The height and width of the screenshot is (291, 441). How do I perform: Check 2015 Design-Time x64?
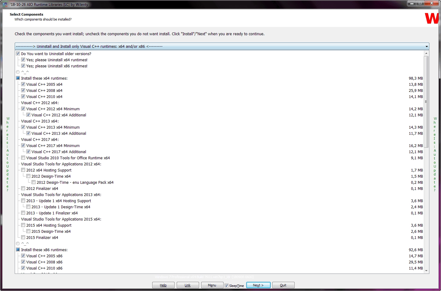28,231
